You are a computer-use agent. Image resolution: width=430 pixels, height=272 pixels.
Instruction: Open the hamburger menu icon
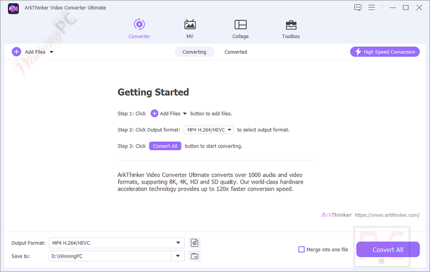click(371, 8)
